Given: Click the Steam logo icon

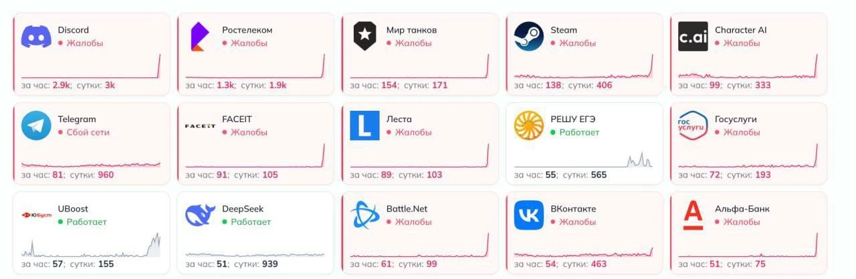Looking at the screenshot, I should [x=529, y=36].
